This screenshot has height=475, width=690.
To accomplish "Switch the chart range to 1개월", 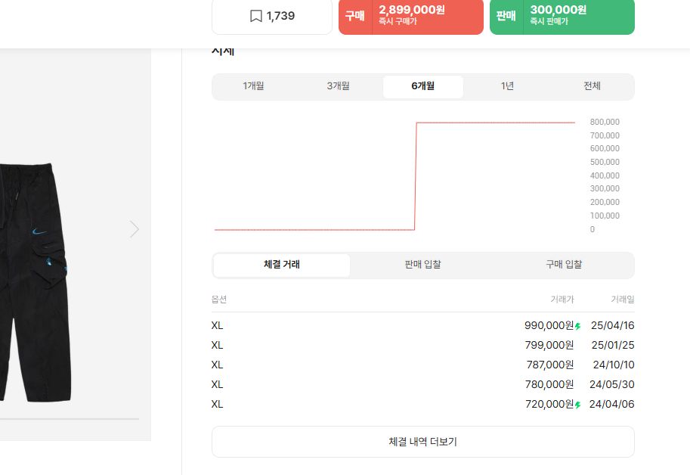I will pyautogui.click(x=254, y=86).
